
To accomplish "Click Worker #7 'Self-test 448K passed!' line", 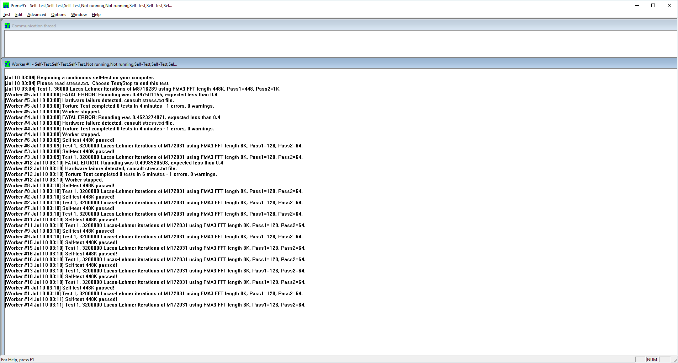I will (59, 208).
